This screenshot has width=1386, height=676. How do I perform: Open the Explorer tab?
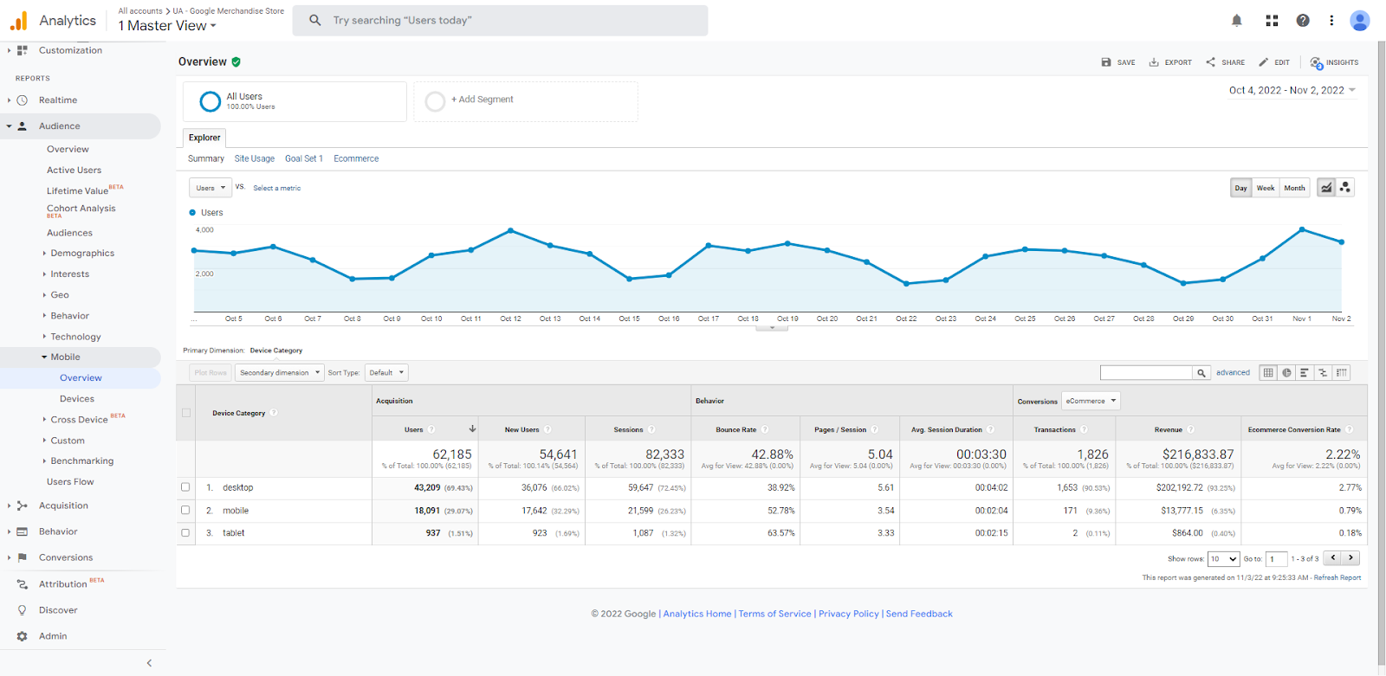pos(204,138)
